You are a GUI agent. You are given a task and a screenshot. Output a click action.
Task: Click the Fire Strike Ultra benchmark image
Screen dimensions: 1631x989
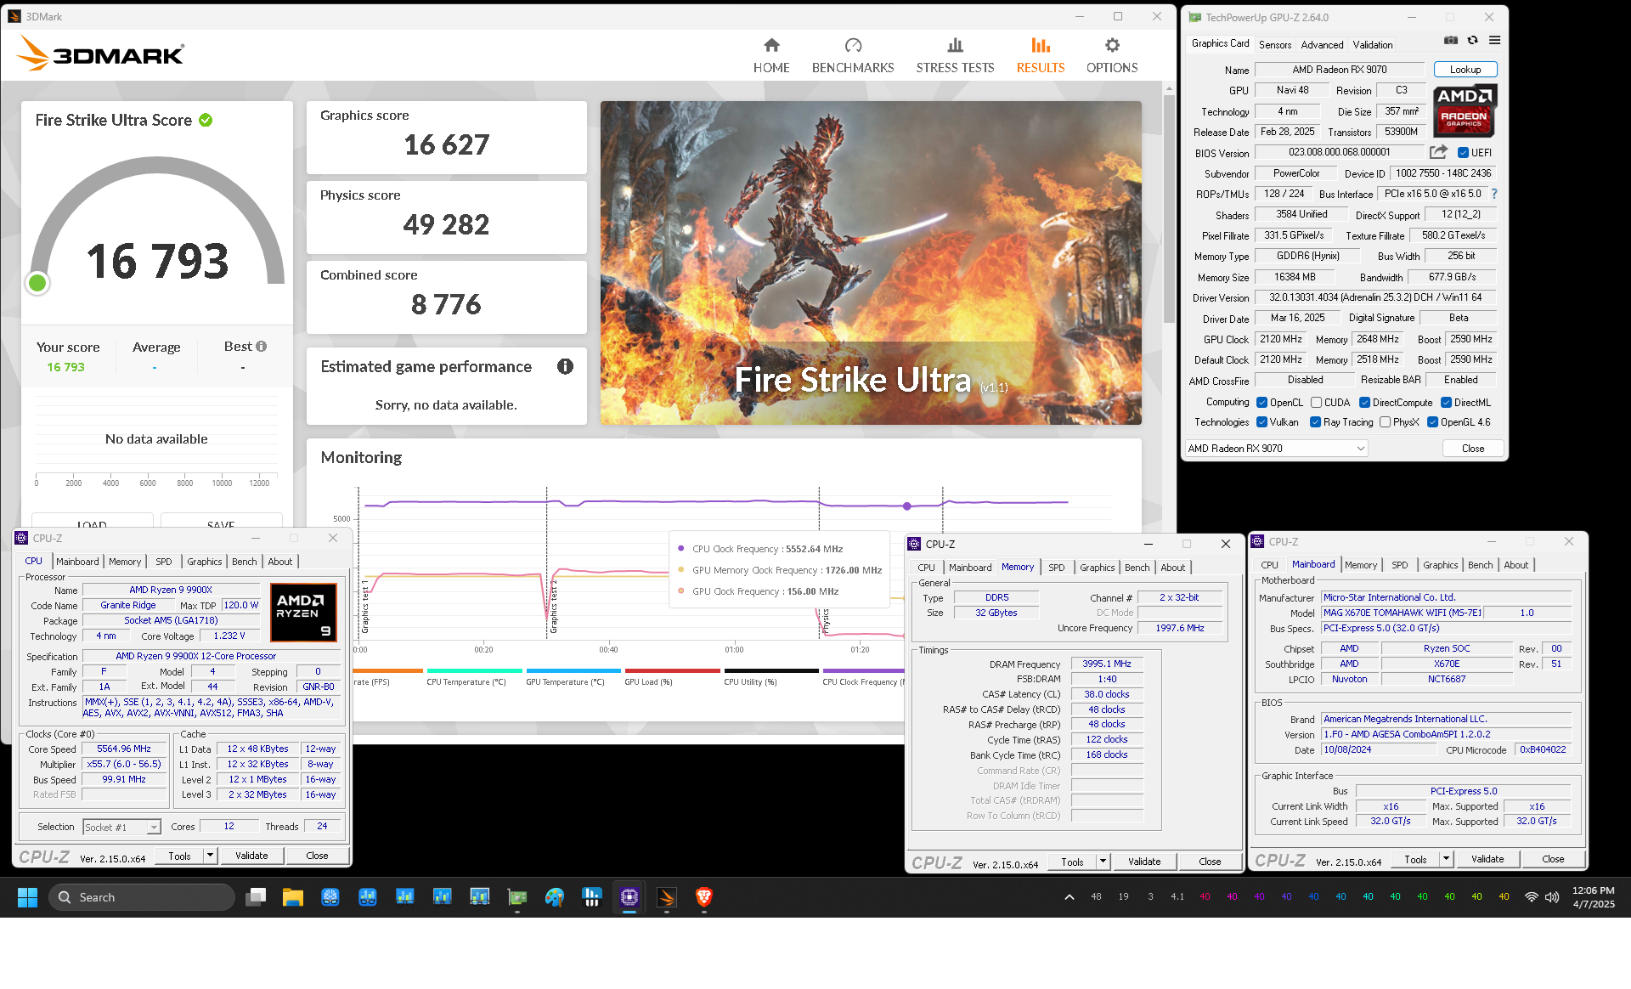pos(871,263)
